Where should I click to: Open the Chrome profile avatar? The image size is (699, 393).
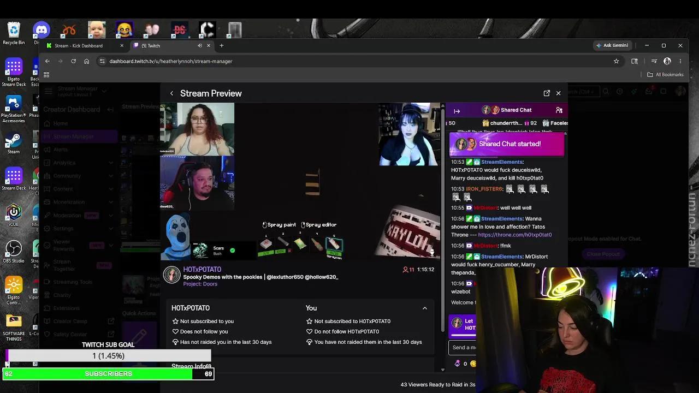pyautogui.click(x=667, y=61)
